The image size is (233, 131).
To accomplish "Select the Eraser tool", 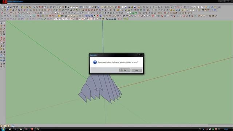I will coord(4,25).
